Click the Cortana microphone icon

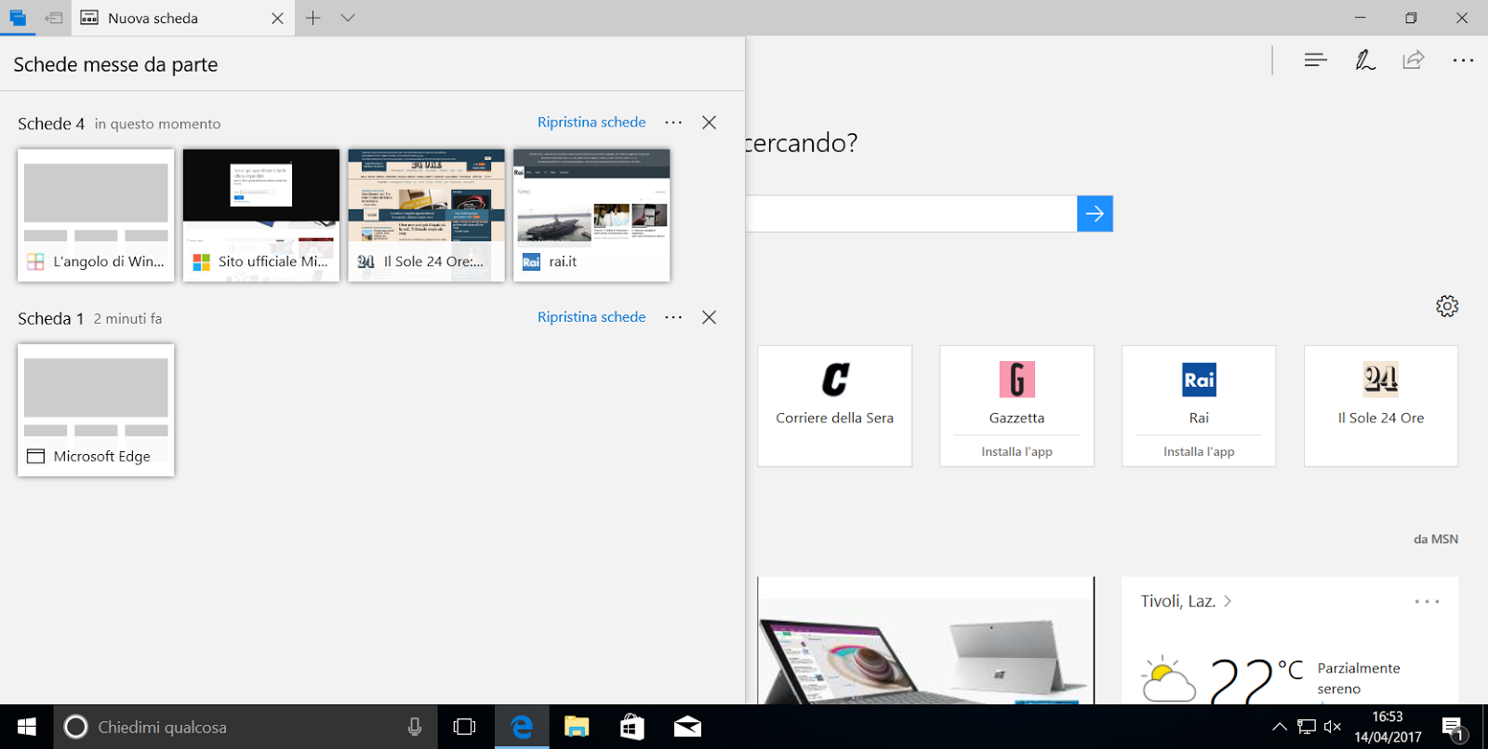(415, 727)
